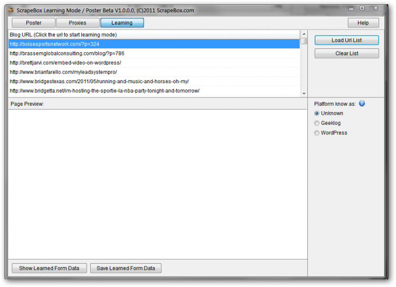Close the ScrapeBox Learning Mode window

[x=376, y=8]
